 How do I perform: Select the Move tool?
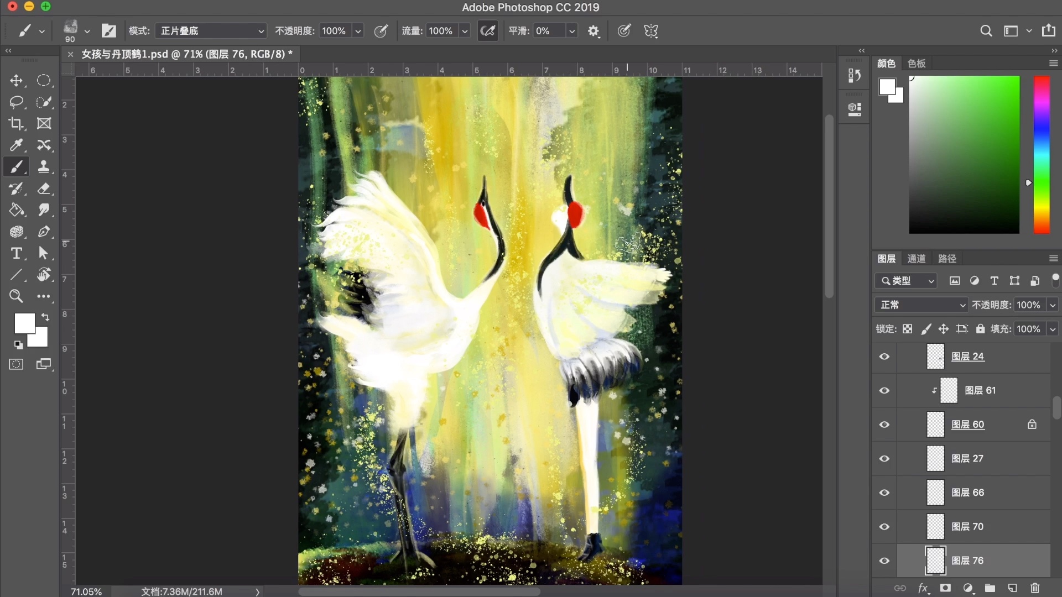16,81
